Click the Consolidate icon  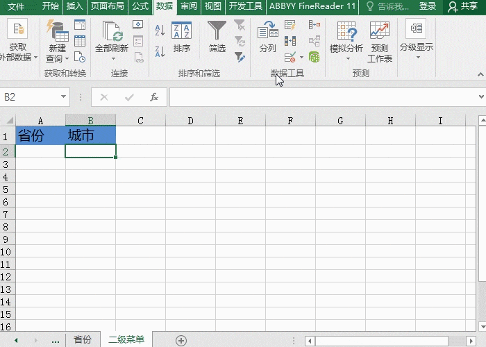click(x=315, y=25)
